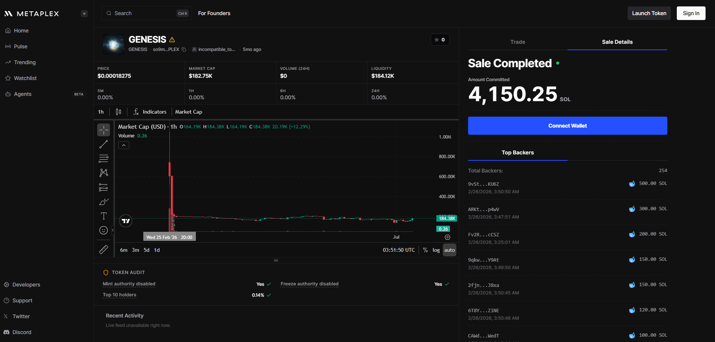Open the 1h interval dropdown

coord(101,112)
